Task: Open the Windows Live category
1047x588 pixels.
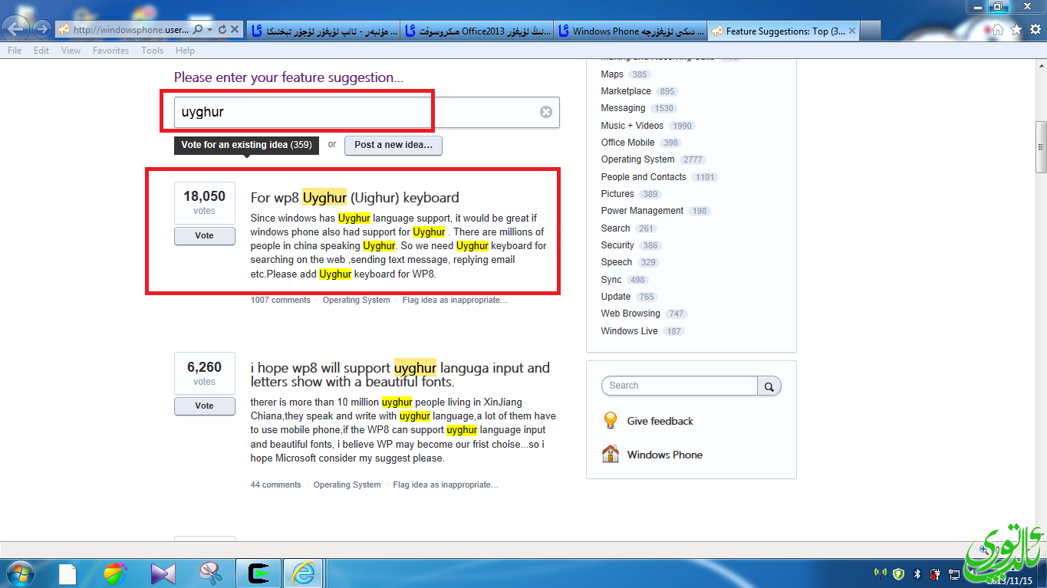Action: [x=629, y=331]
